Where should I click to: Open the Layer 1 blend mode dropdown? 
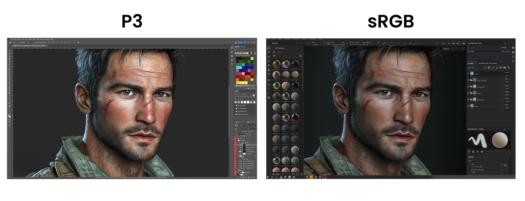(x=507, y=73)
